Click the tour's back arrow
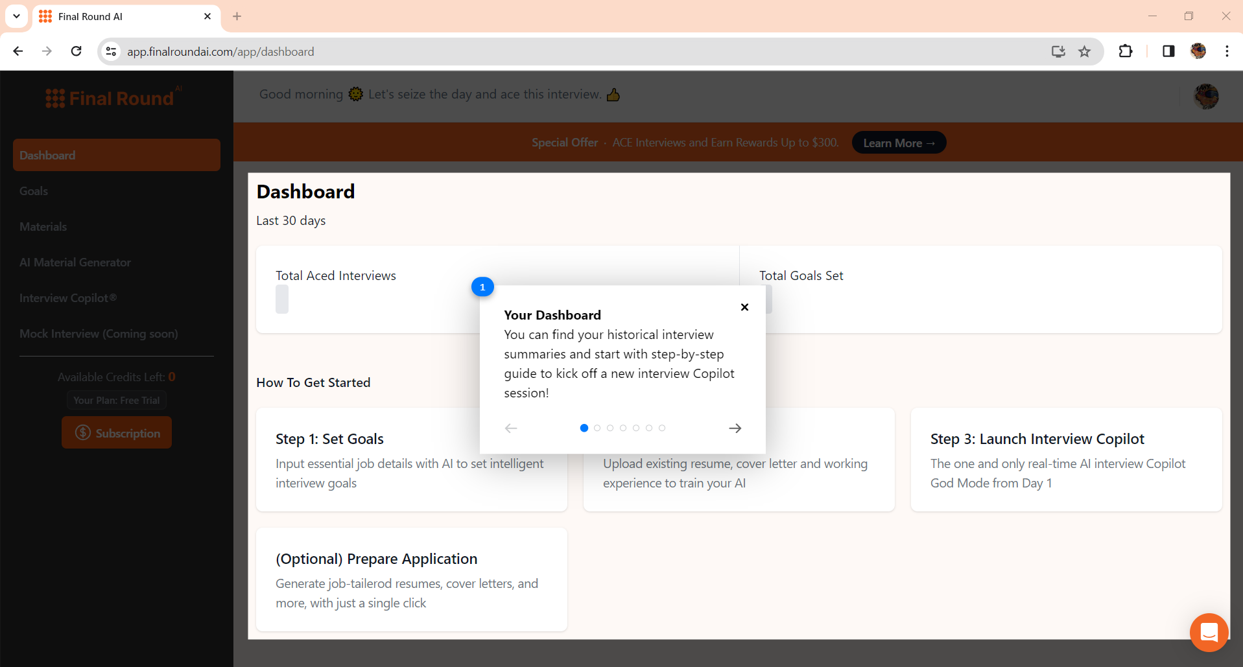This screenshot has width=1243, height=667. pyautogui.click(x=510, y=428)
